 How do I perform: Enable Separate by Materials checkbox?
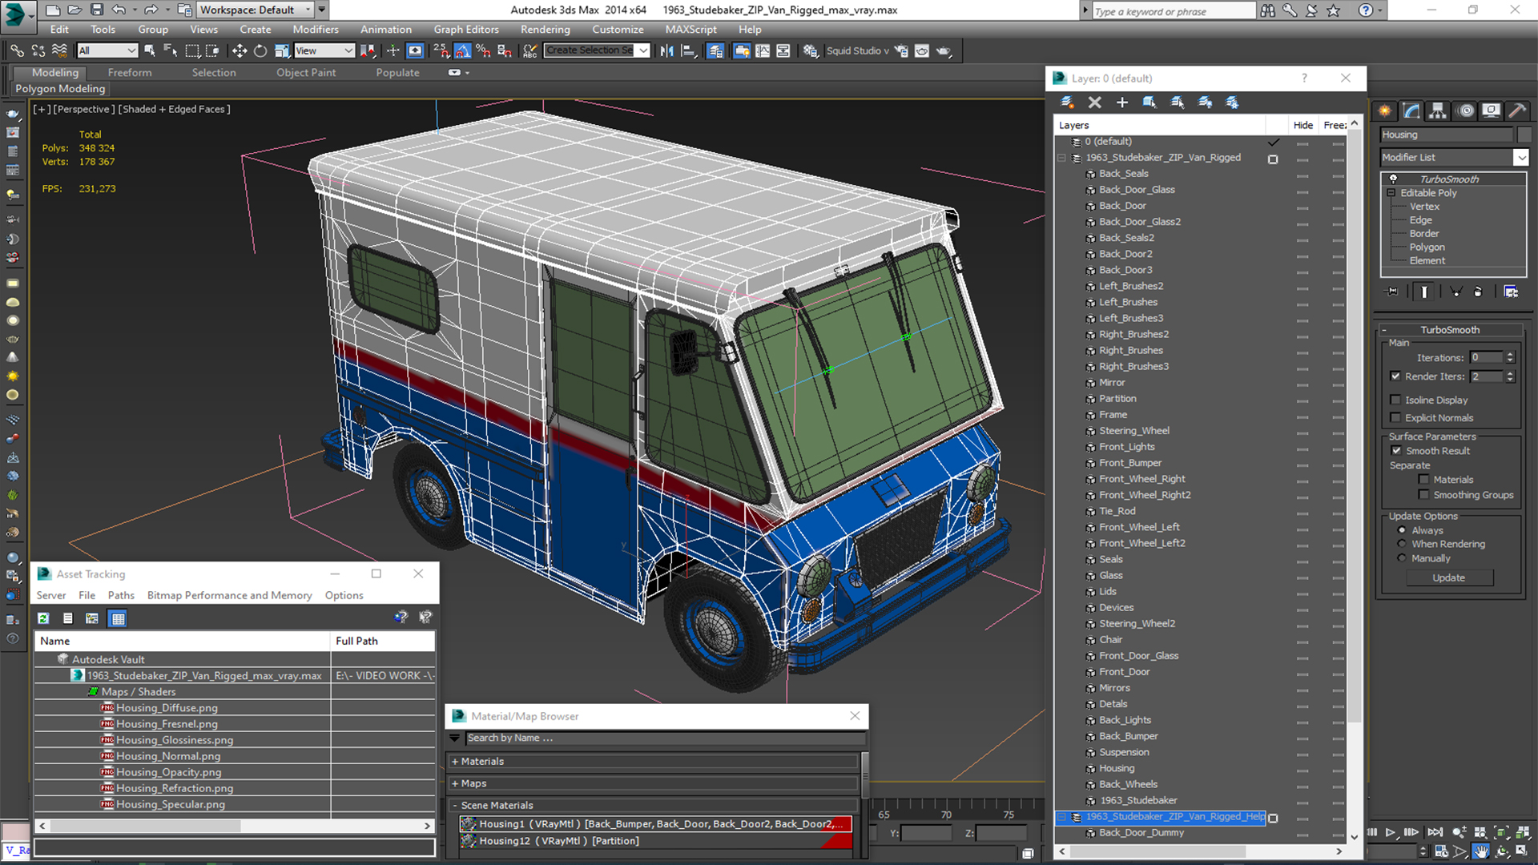[x=1423, y=479]
